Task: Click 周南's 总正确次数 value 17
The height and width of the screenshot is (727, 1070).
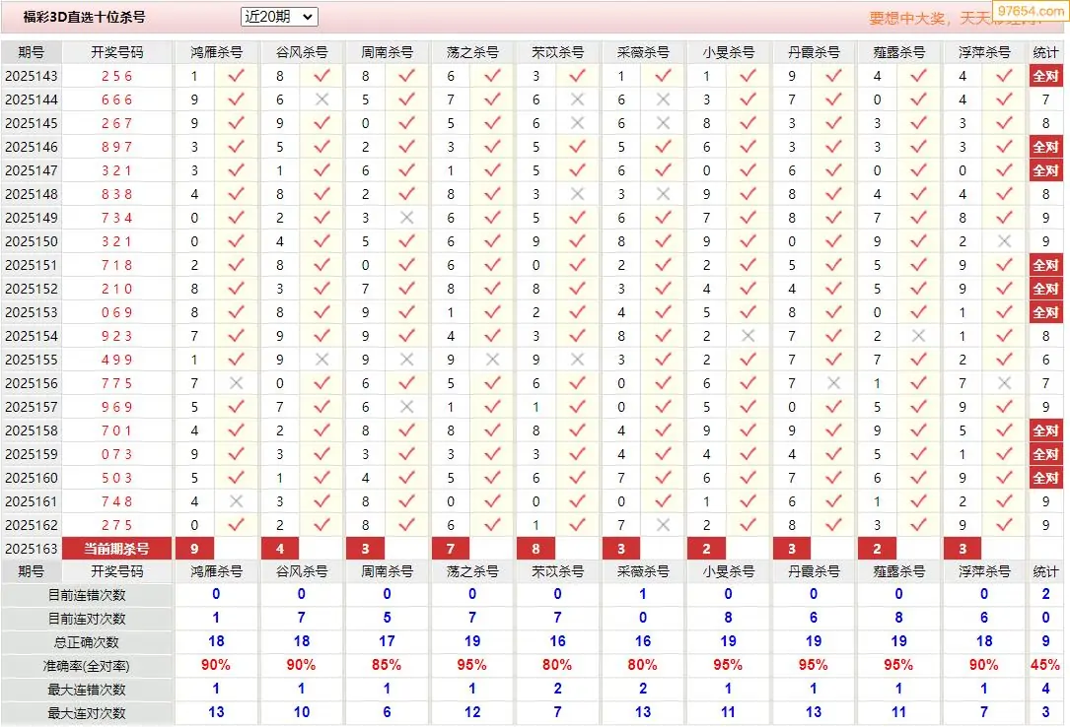Action: pos(387,641)
